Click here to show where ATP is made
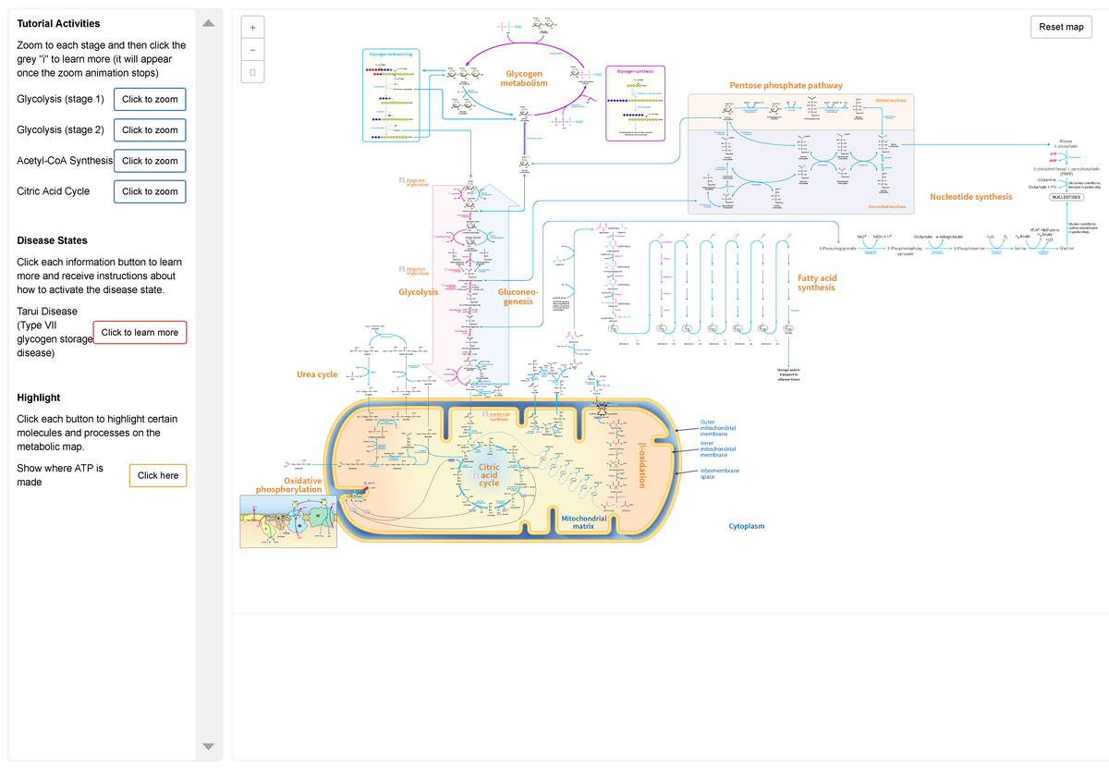Image resolution: width=1109 pixels, height=784 pixels. pyautogui.click(x=157, y=475)
